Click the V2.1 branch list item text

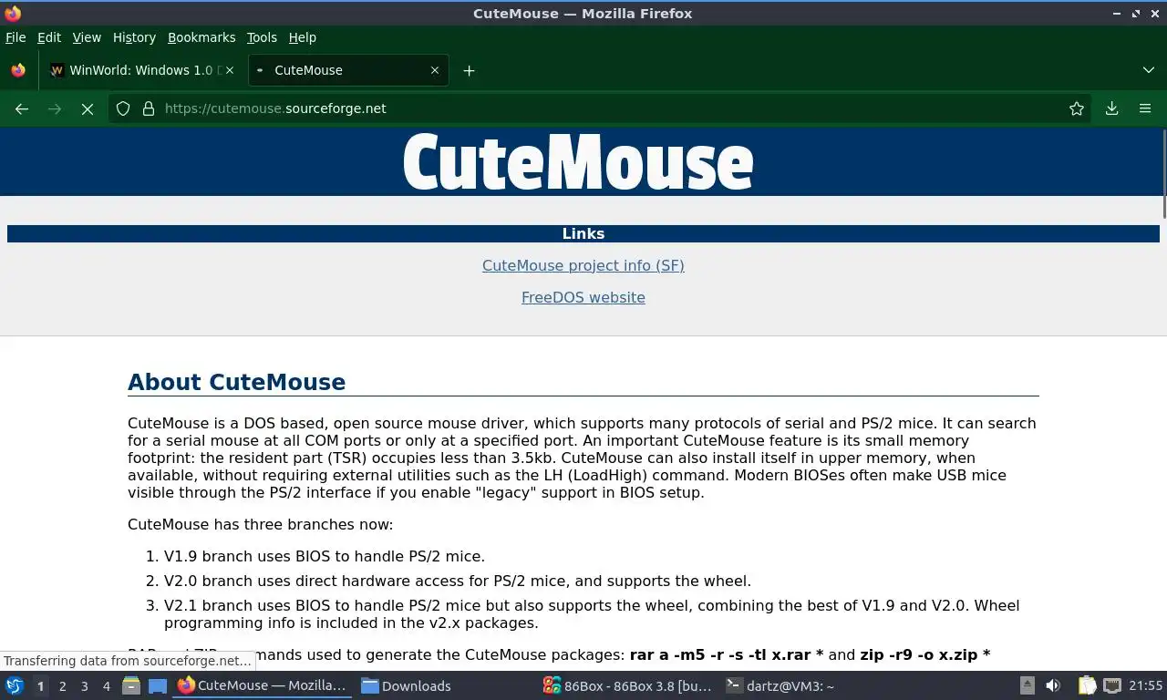pos(592,614)
